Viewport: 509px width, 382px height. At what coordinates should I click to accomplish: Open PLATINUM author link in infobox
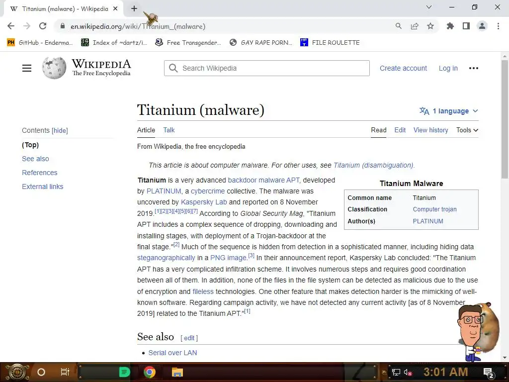coord(428,221)
